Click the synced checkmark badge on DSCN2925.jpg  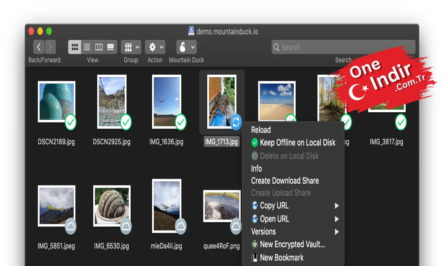[x=126, y=122]
